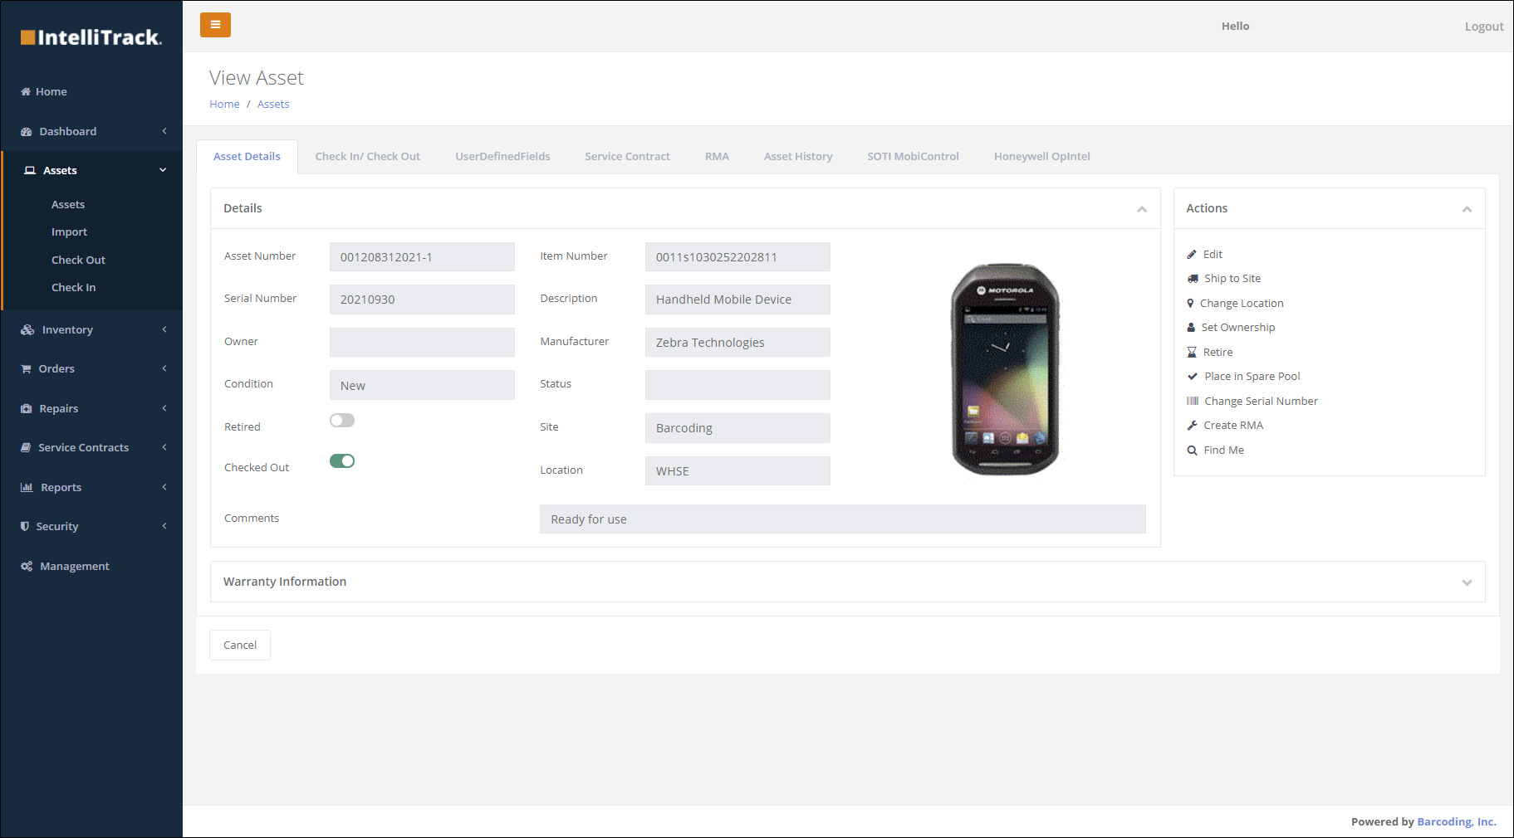Click the Change Serial Number barcode icon
Viewport: 1514px width, 838px height.
pyautogui.click(x=1193, y=401)
